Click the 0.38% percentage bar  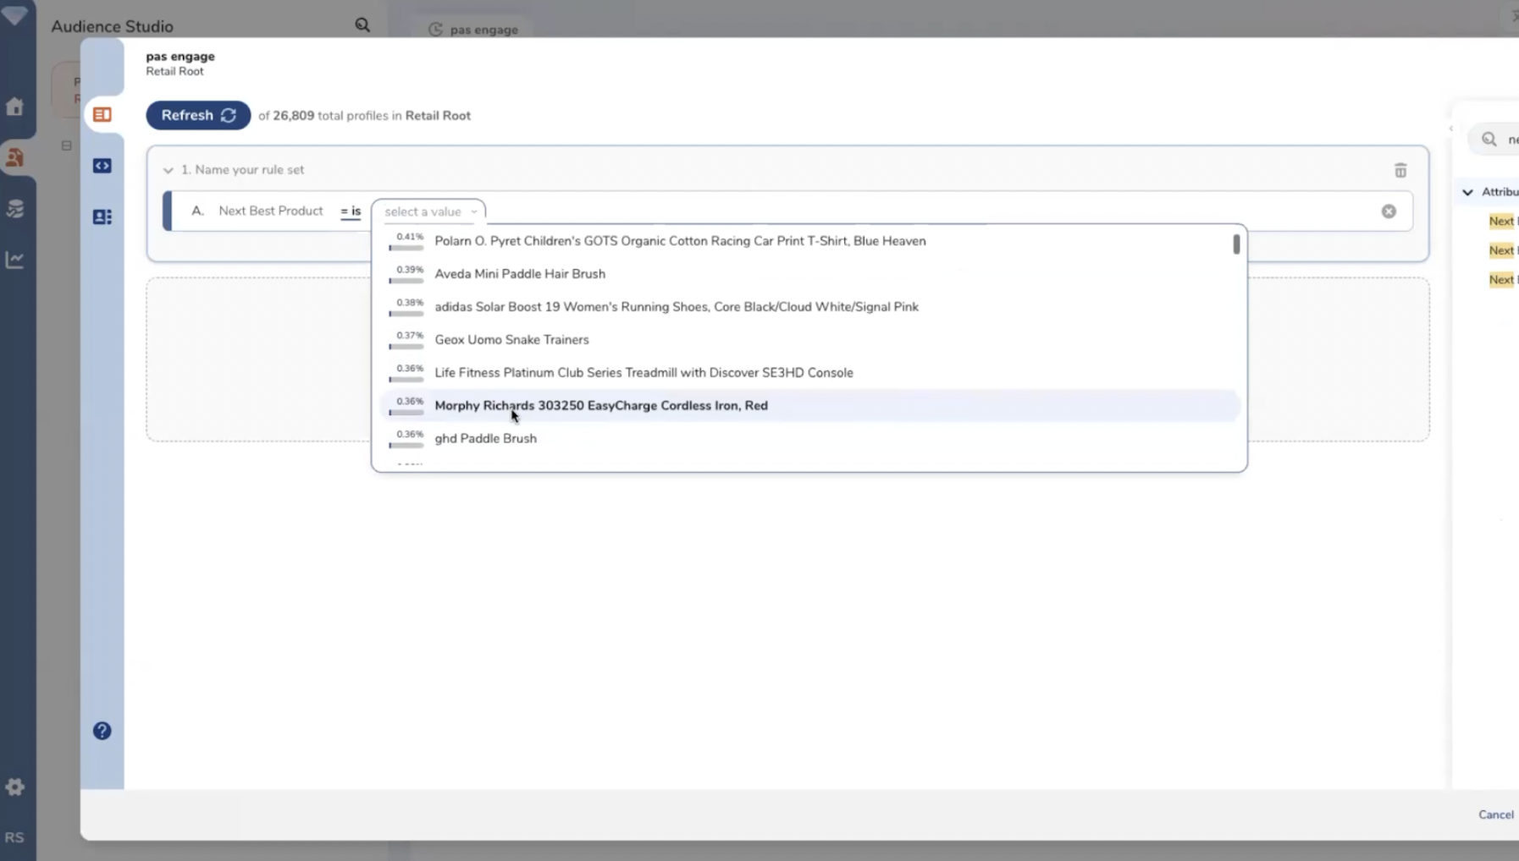coord(406,314)
